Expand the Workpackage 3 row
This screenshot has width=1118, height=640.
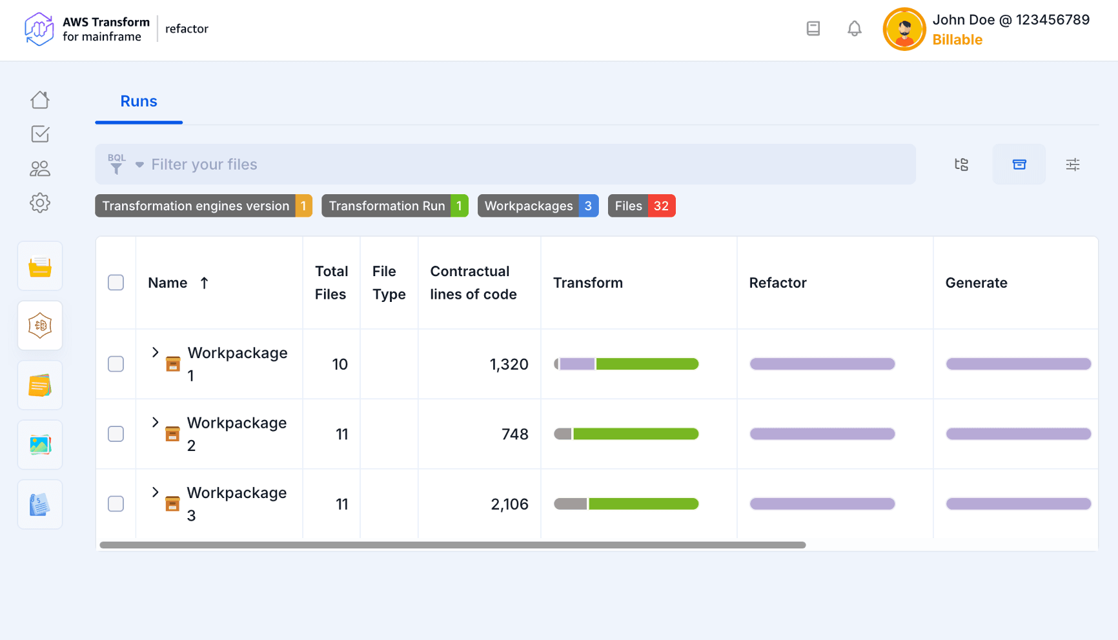155,492
